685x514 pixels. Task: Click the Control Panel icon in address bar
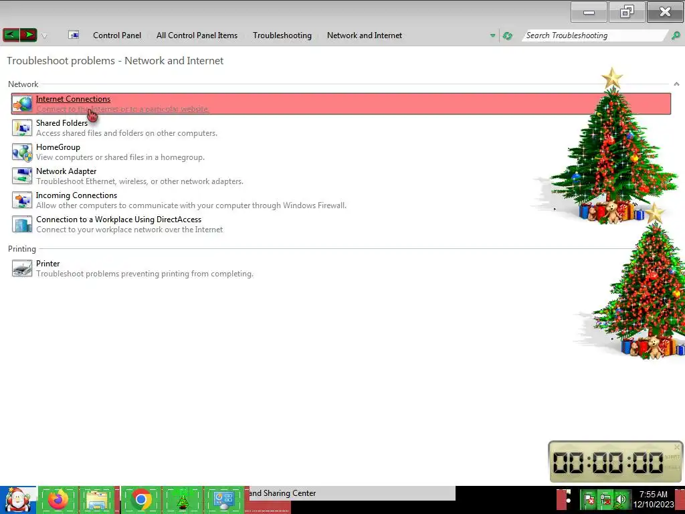pyautogui.click(x=74, y=35)
